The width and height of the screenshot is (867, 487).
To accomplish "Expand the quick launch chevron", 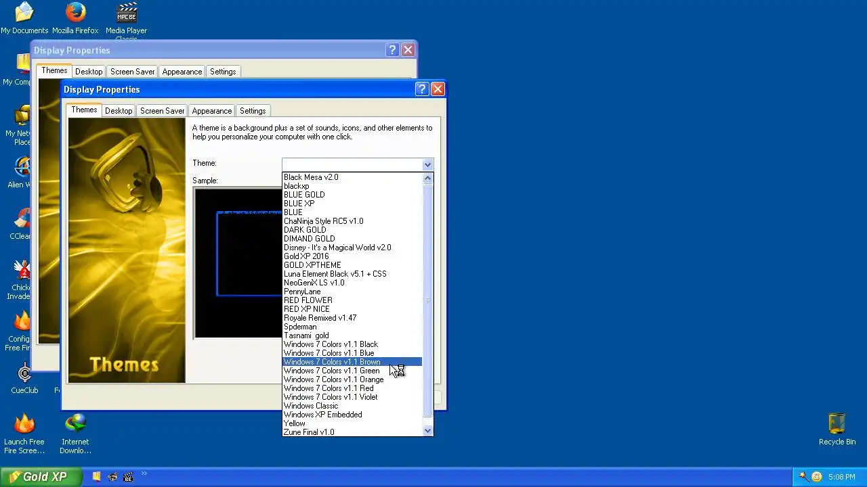I will [144, 474].
